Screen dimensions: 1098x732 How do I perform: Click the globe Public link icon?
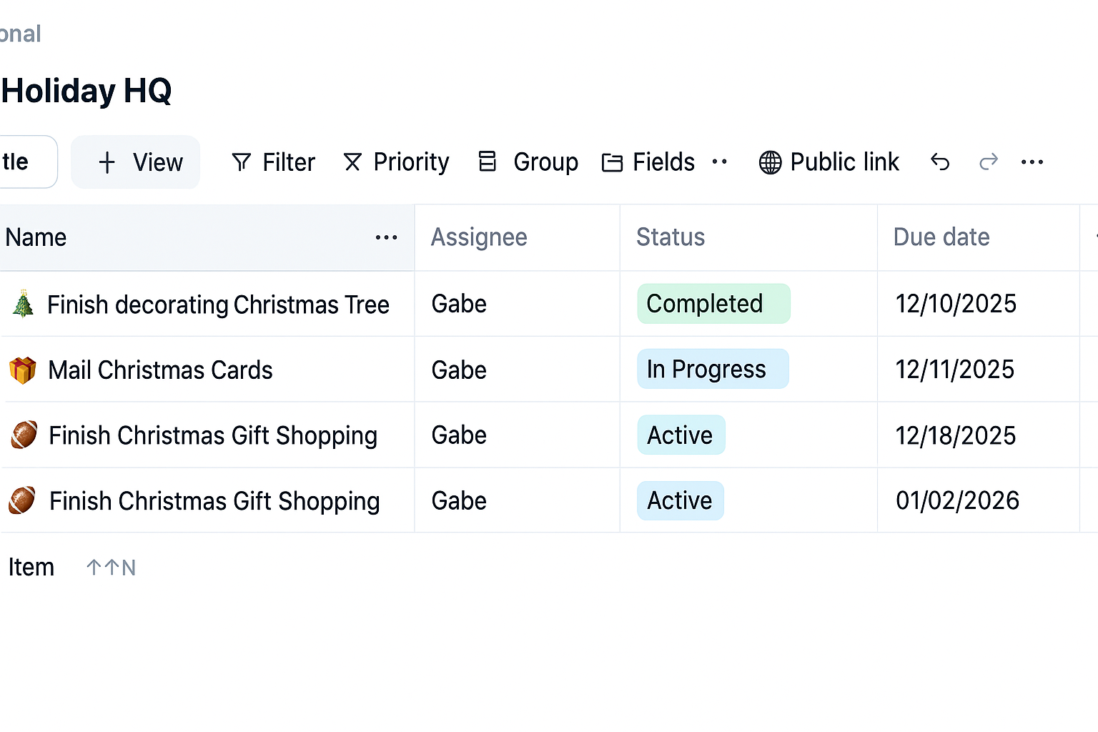click(770, 162)
